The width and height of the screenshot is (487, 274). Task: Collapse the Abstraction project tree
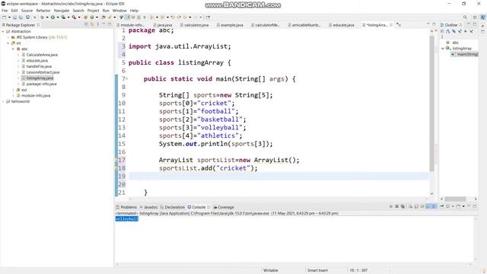tap(3, 31)
